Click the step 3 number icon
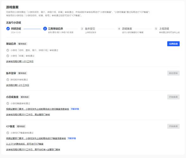This screenshot has width=186, height=158. [82, 28]
